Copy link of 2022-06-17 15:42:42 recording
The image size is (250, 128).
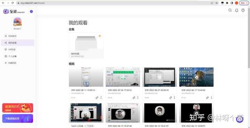coord(207,98)
